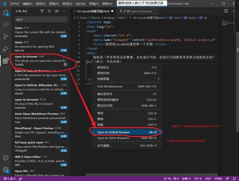The width and height of the screenshot is (239, 181).
Task: Open notifications bell in status bar
Action: 234,178
